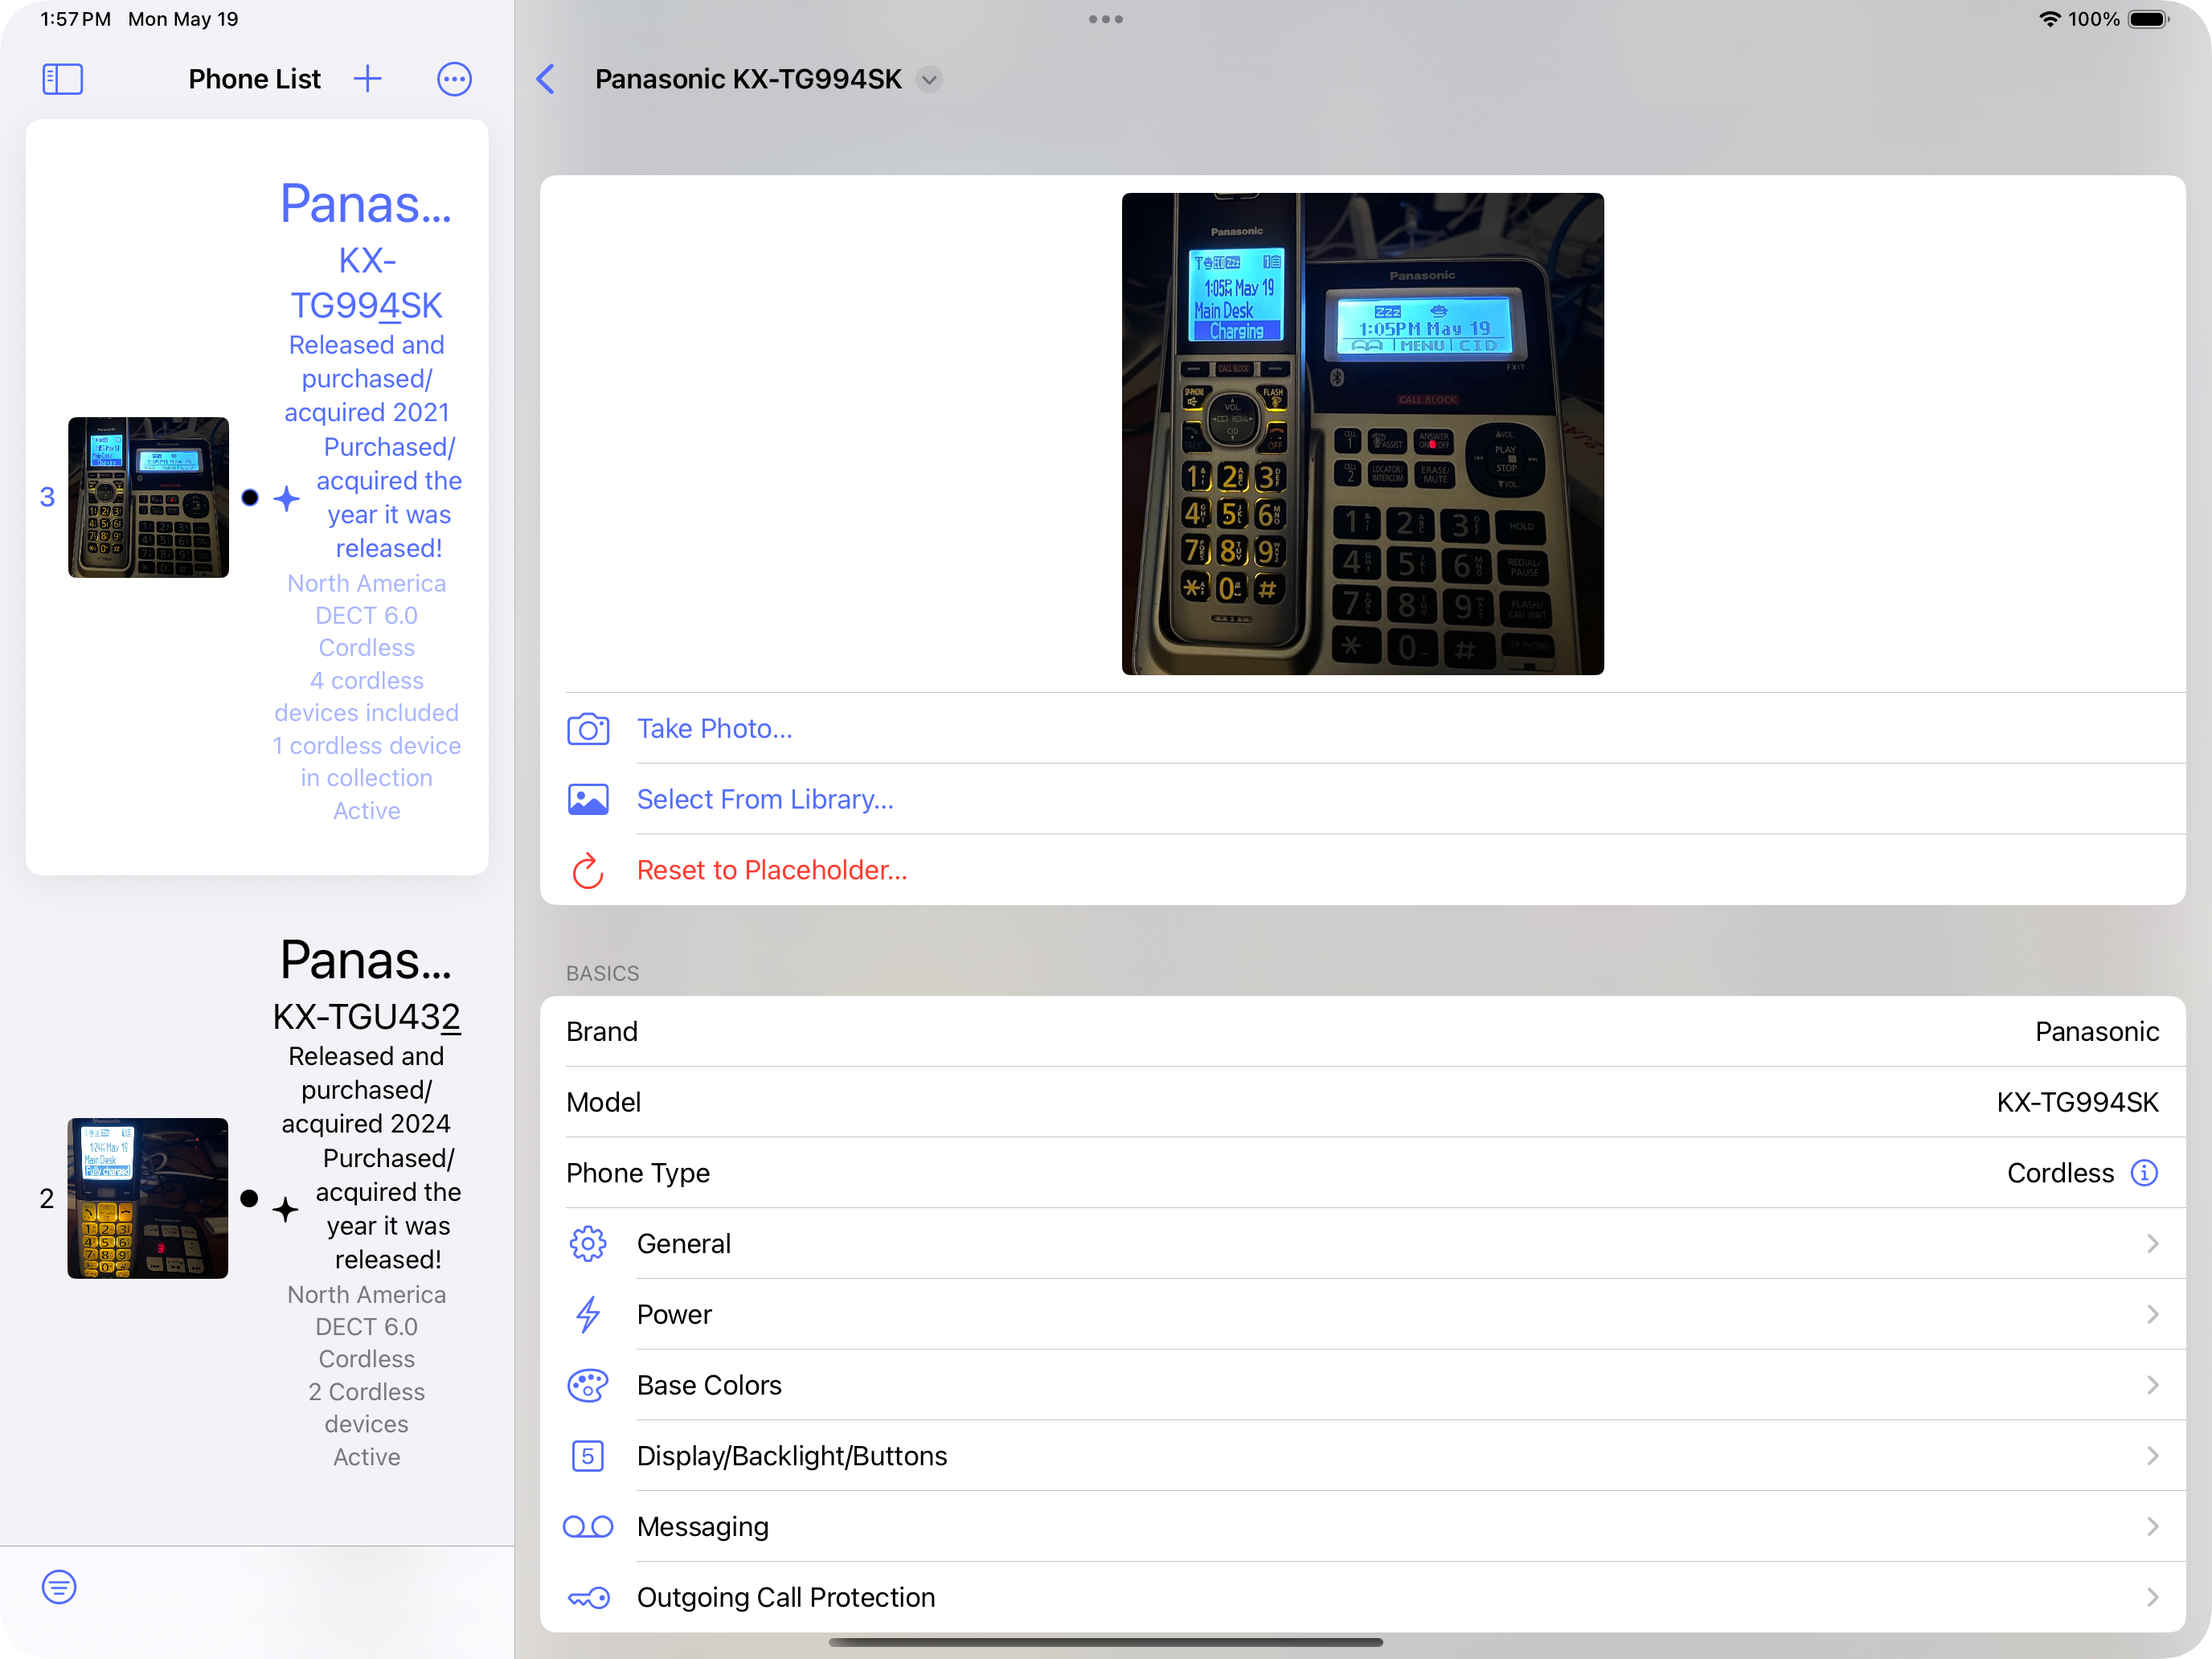Go back using the chevron arrow
The height and width of the screenshot is (1659, 2212).
[x=546, y=79]
